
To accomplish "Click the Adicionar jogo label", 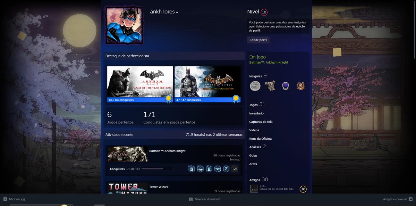I will (x=17, y=199).
